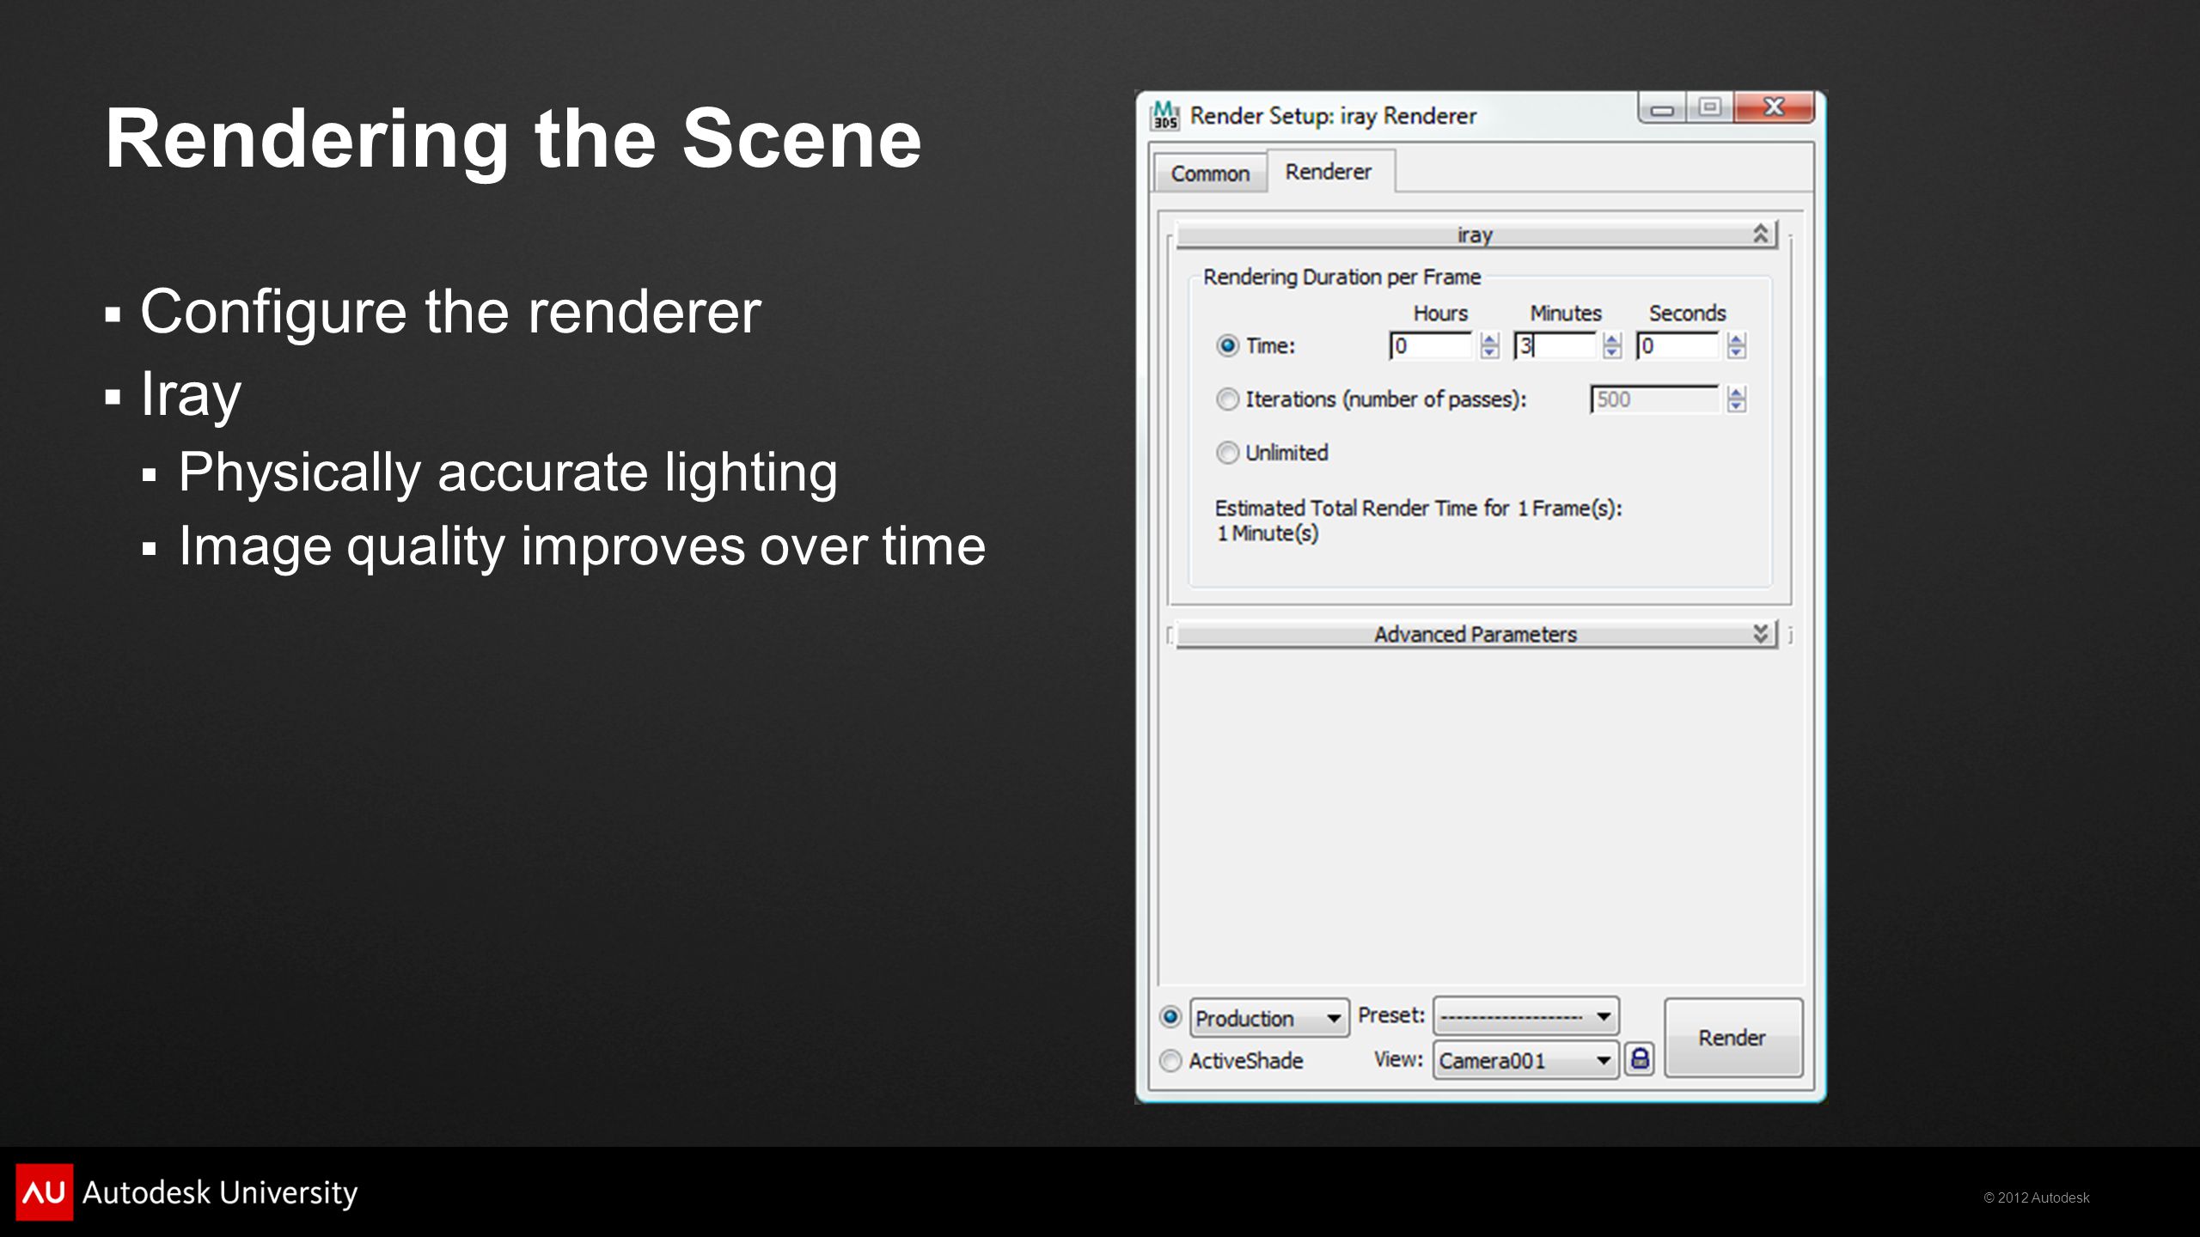Open the View dropdown showing Camera001
This screenshot has height=1237, width=2200.
pos(1526,1060)
